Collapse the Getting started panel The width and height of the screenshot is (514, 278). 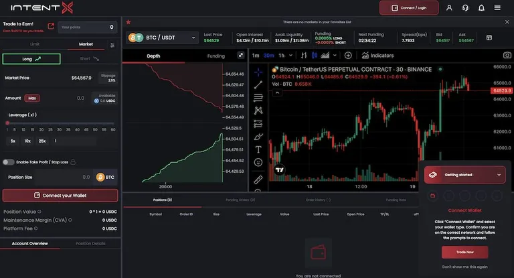pyautogui.click(x=499, y=175)
